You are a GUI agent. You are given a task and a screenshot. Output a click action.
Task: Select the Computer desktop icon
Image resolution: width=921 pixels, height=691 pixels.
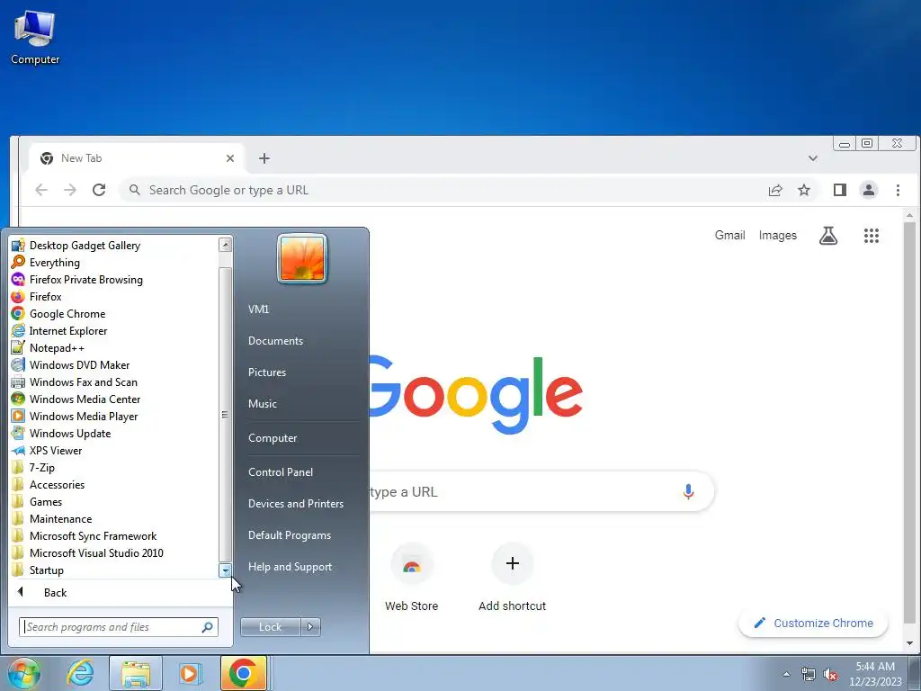[35, 37]
